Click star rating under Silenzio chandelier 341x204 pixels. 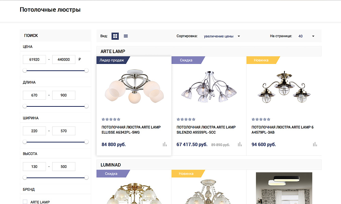(x=186, y=119)
